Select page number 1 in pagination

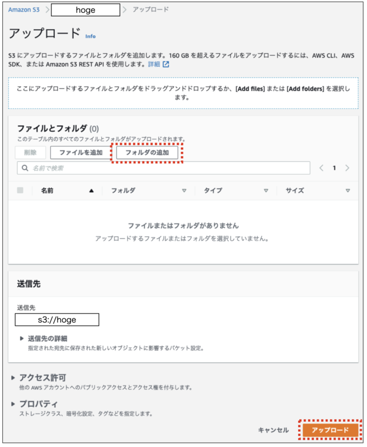[x=334, y=168]
